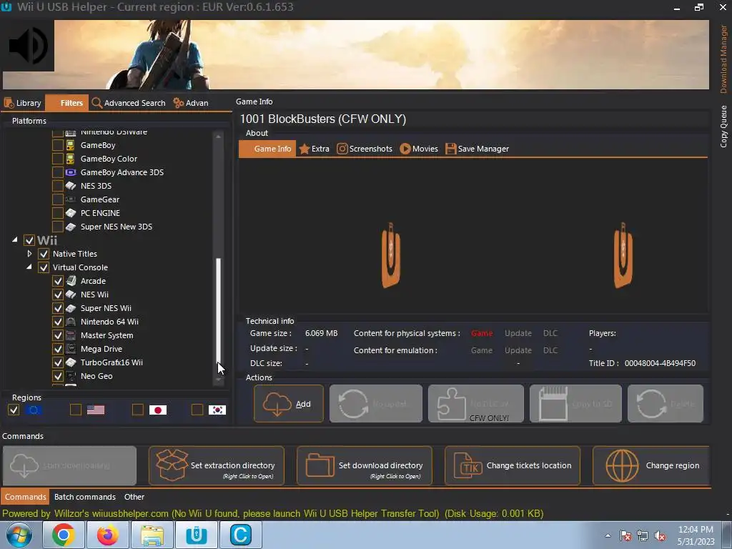Click the GameBoy Advance 3DS icon
Screen dimensions: 732x549
71,172
